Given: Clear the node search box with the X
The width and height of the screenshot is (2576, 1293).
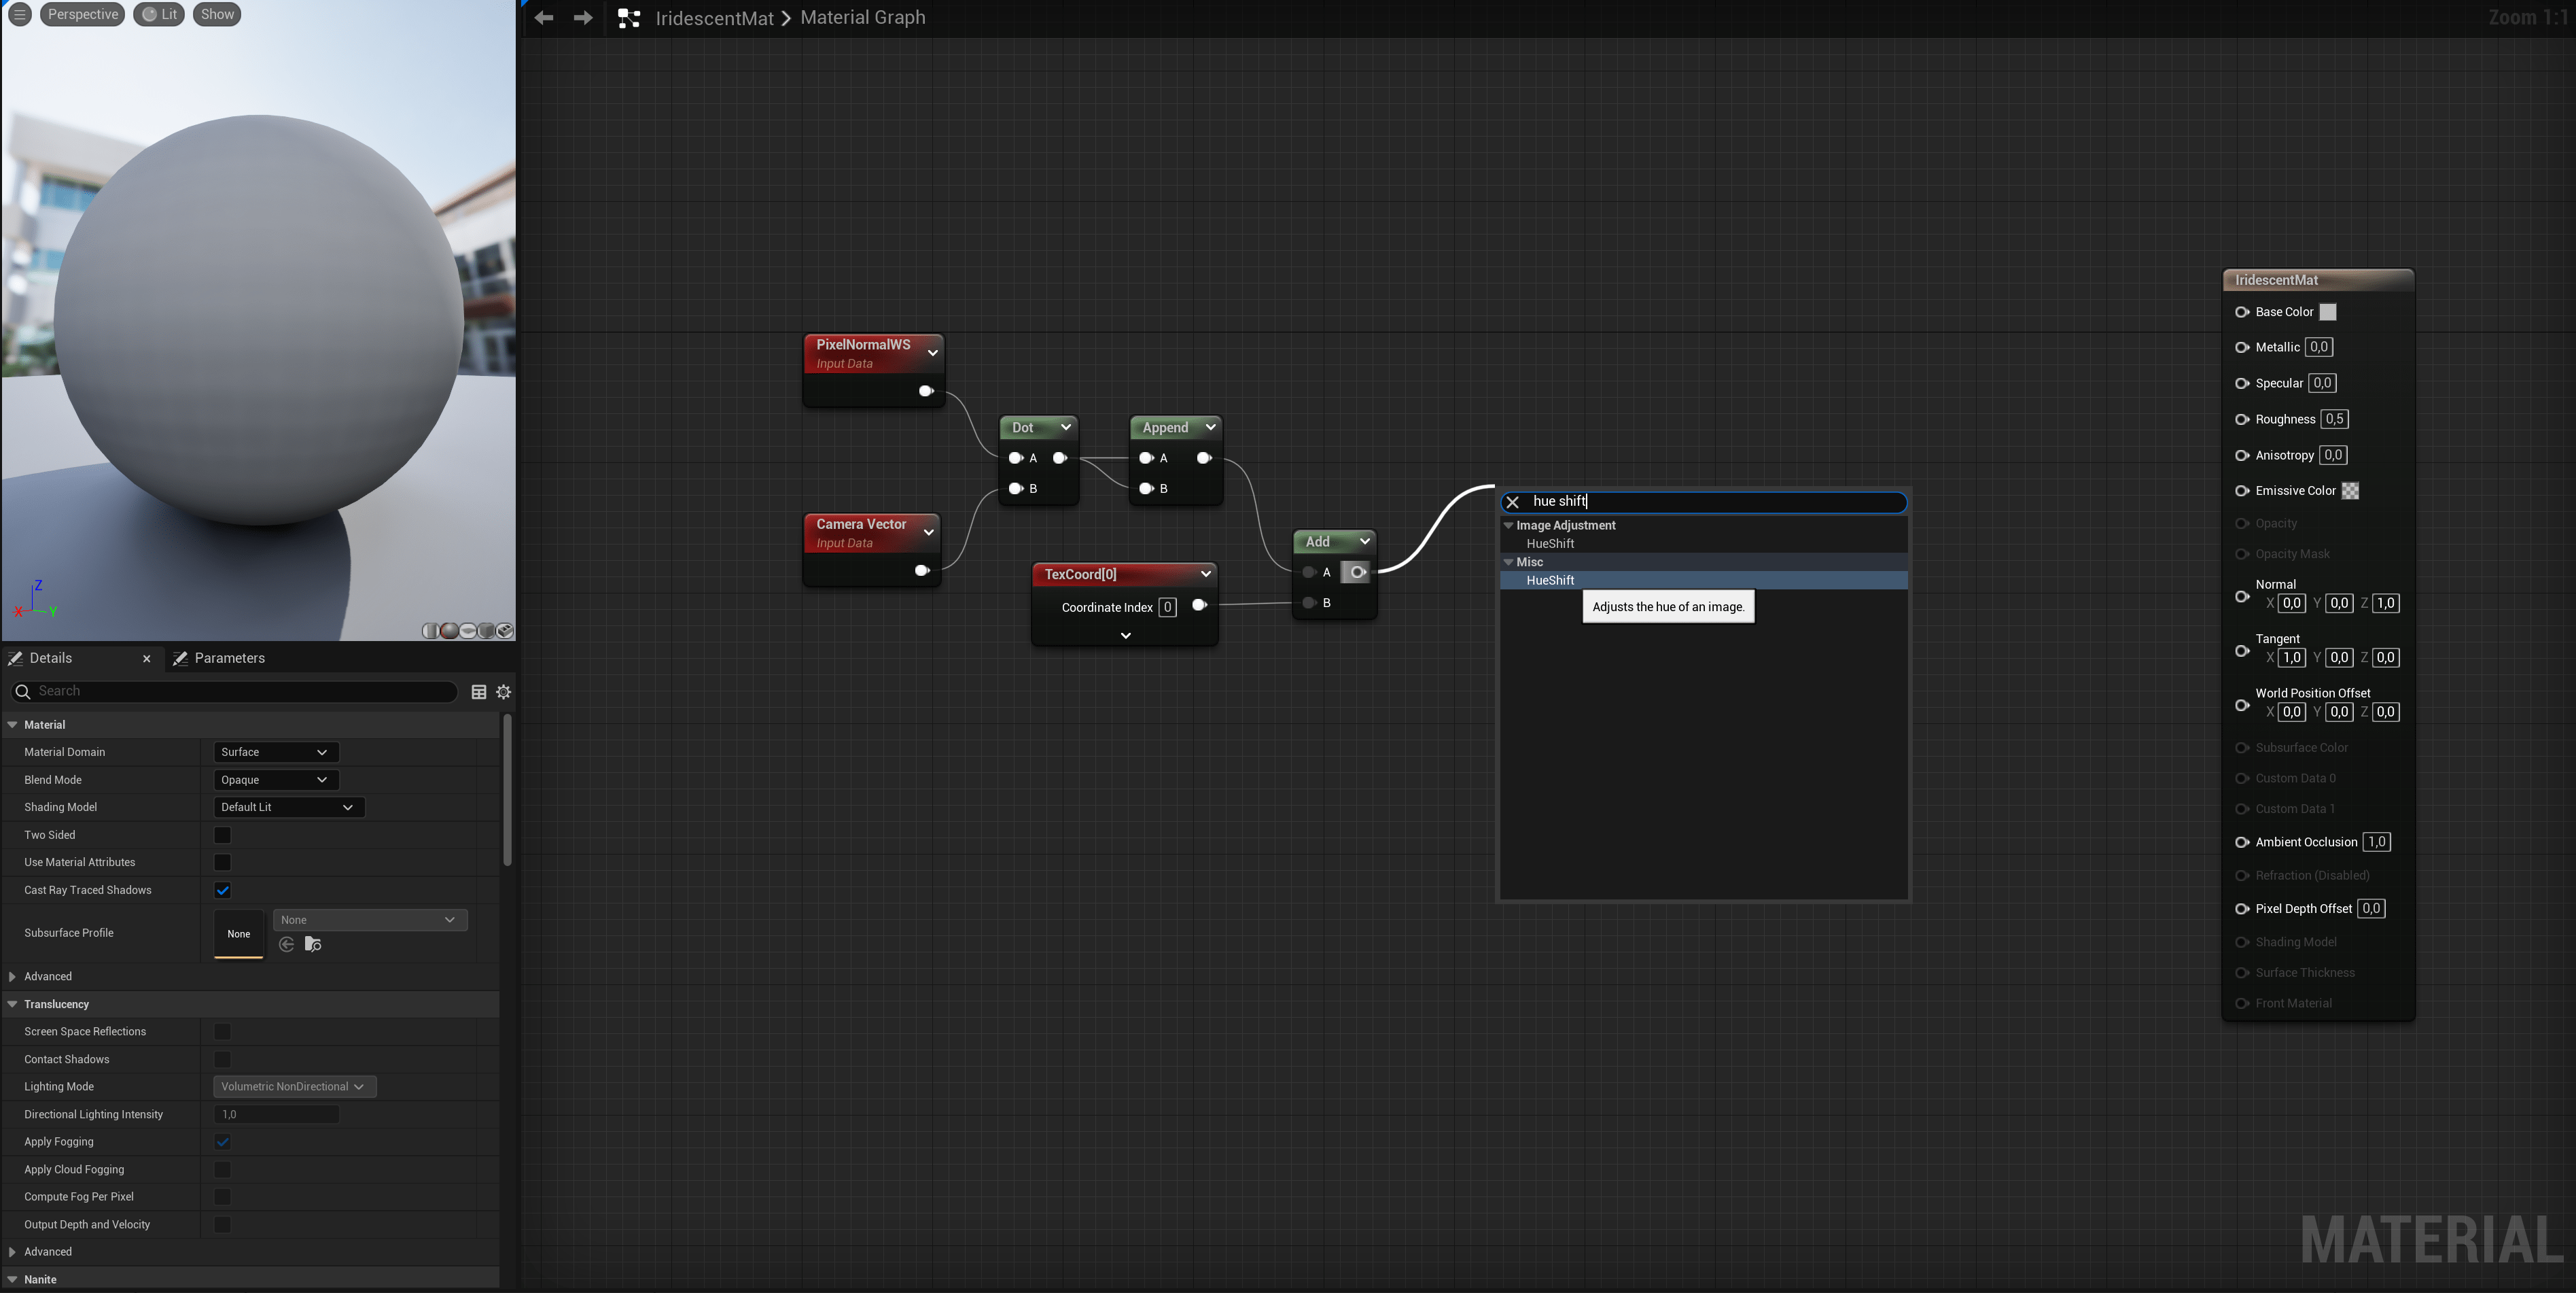Looking at the screenshot, I should pos(1512,502).
